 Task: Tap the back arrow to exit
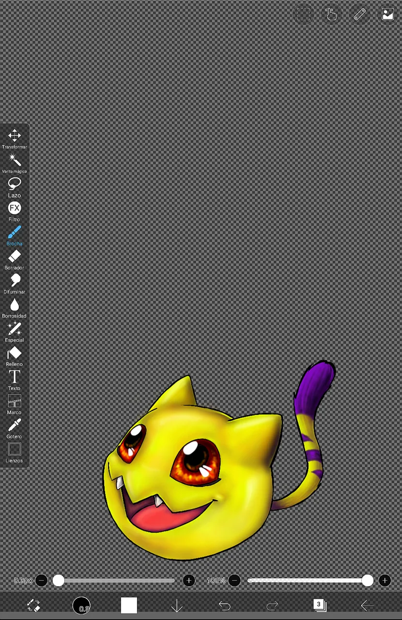click(367, 605)
